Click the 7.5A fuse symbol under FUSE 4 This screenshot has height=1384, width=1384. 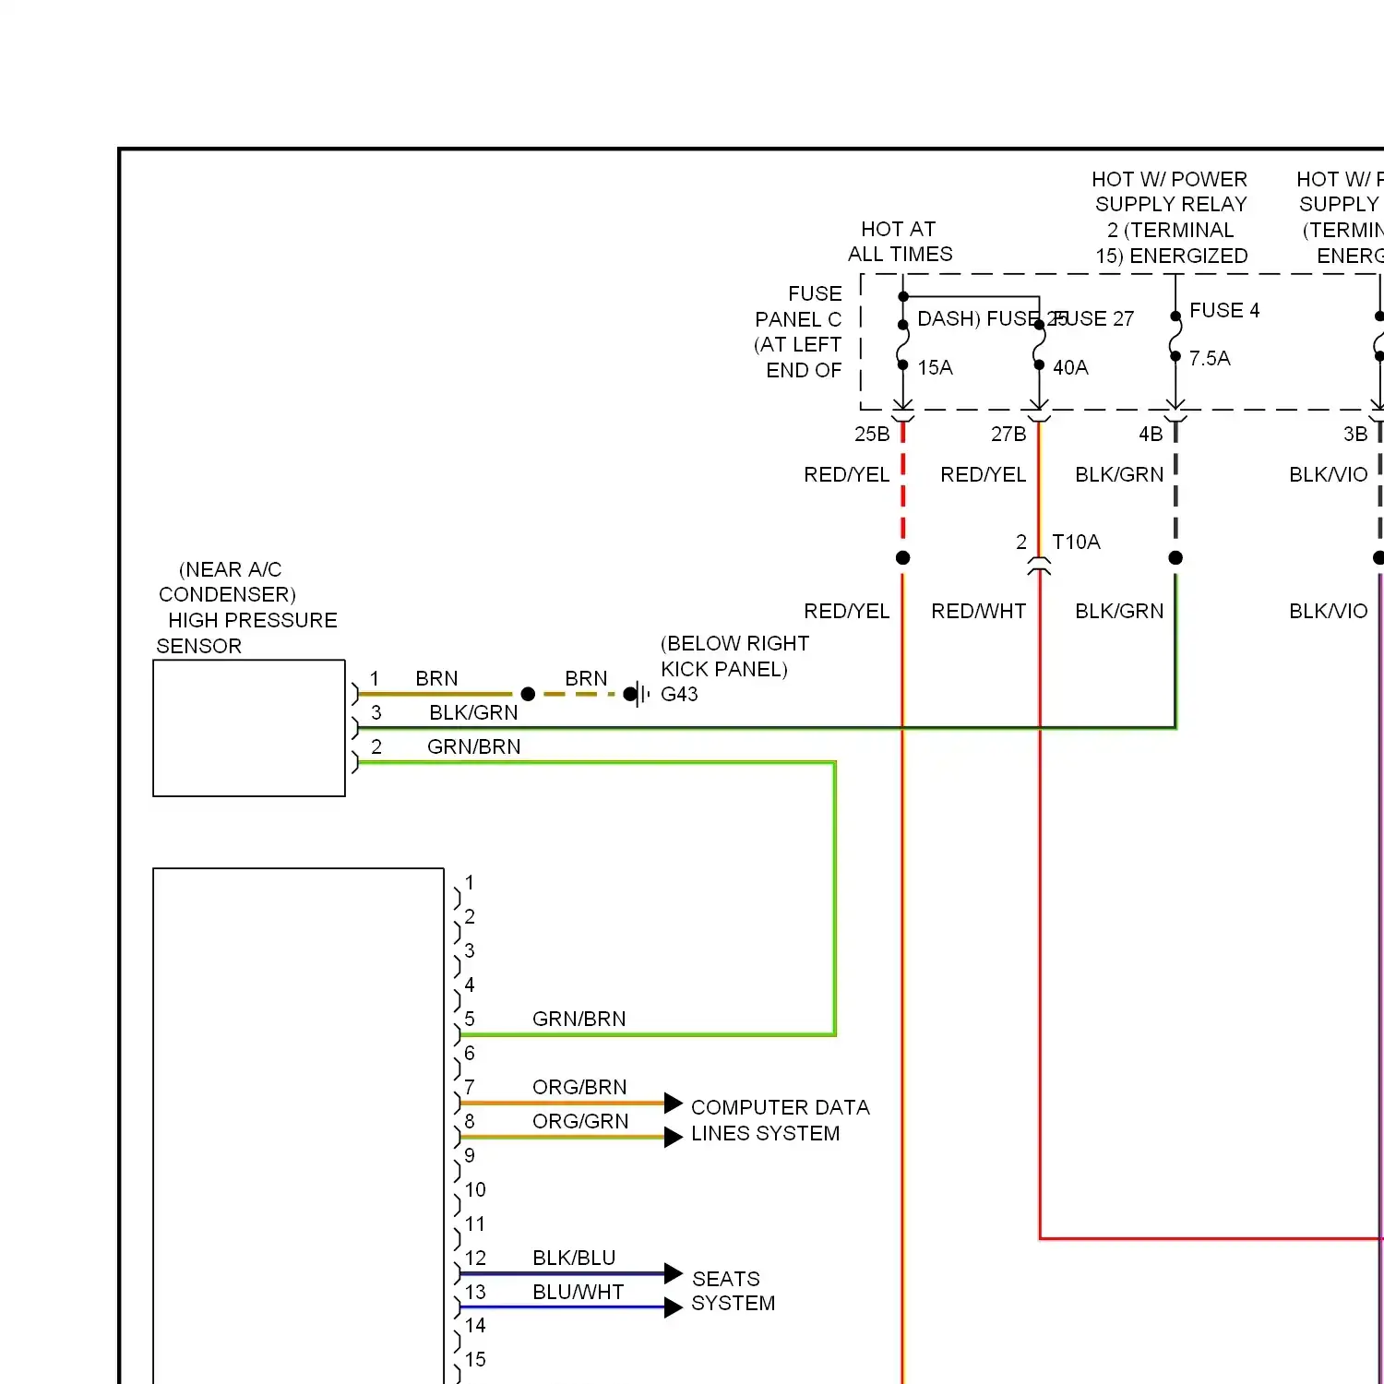tap(1175, 336)
